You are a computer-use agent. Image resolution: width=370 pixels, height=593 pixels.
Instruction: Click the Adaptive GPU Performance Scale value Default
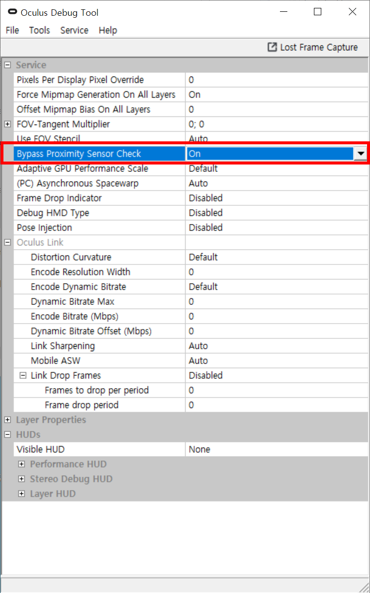pos(277,168)
